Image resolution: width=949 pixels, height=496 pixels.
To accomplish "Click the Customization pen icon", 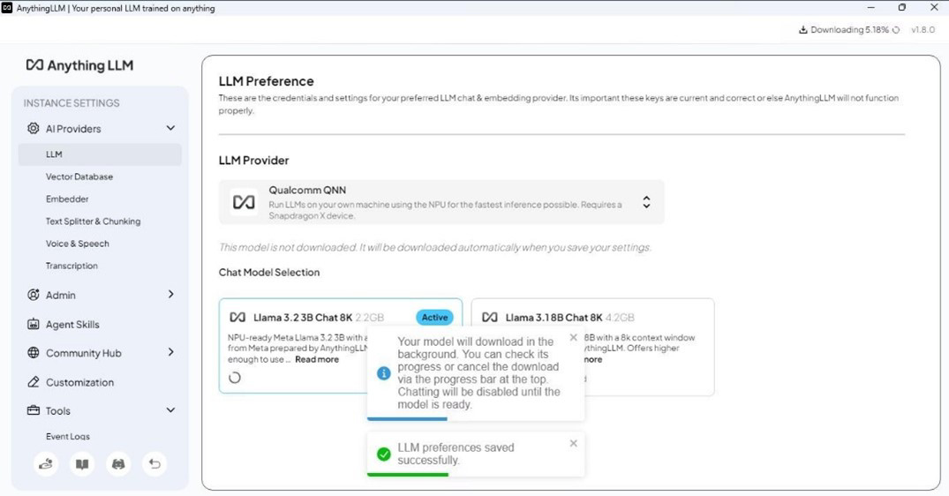I will click(34, 382).
